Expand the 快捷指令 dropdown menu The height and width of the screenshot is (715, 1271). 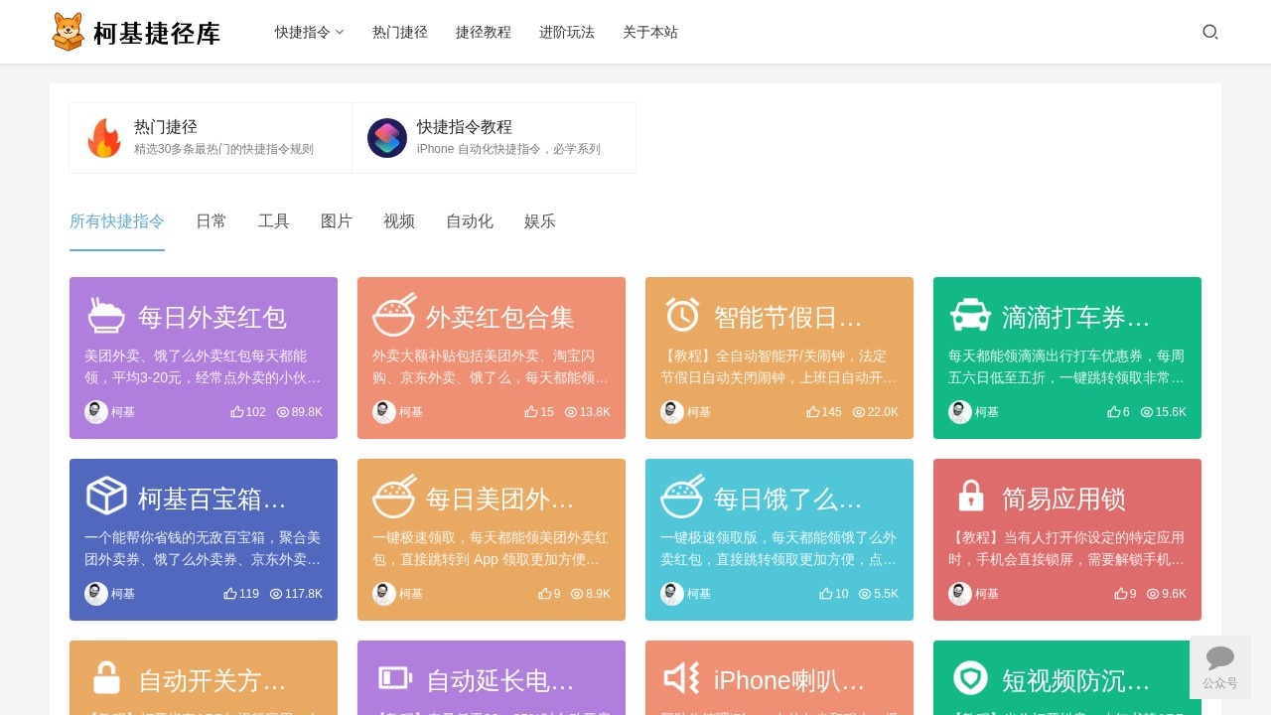click(x=310, y=32)
